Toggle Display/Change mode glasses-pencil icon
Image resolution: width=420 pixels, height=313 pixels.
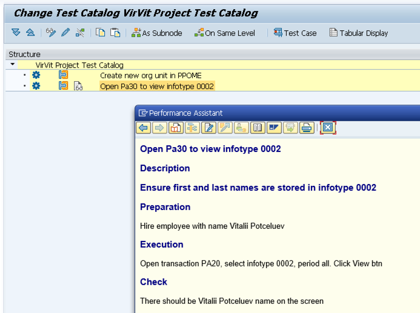point(51,33)
